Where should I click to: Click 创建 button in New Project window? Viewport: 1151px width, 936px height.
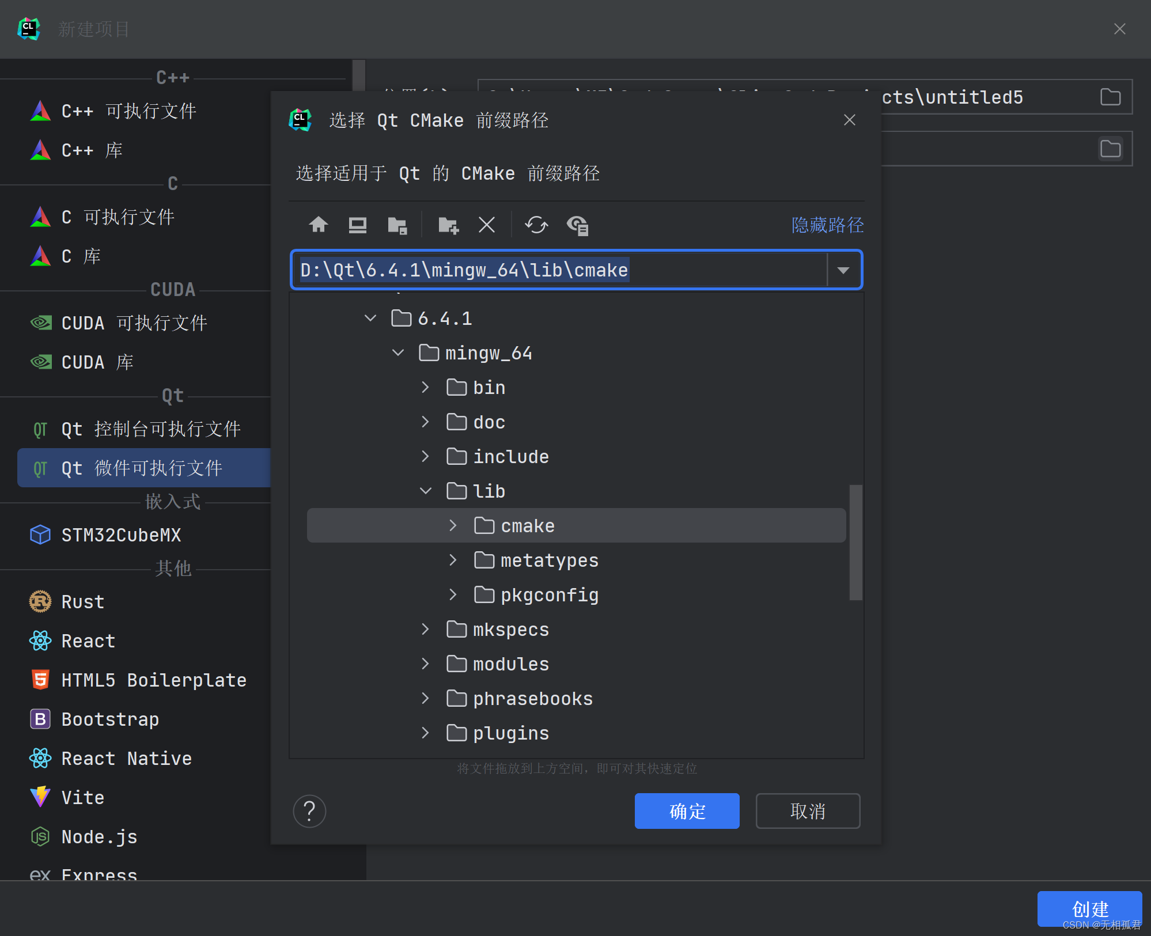coord(1089,909)
